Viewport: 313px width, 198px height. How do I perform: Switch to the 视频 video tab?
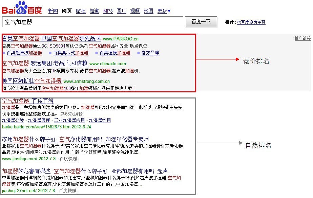click(135, 11)
